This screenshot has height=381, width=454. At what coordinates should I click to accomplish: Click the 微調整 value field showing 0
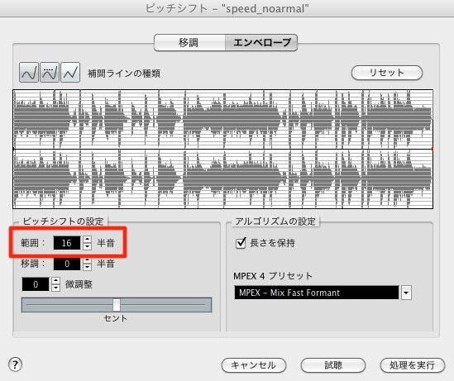click(36, 284)
